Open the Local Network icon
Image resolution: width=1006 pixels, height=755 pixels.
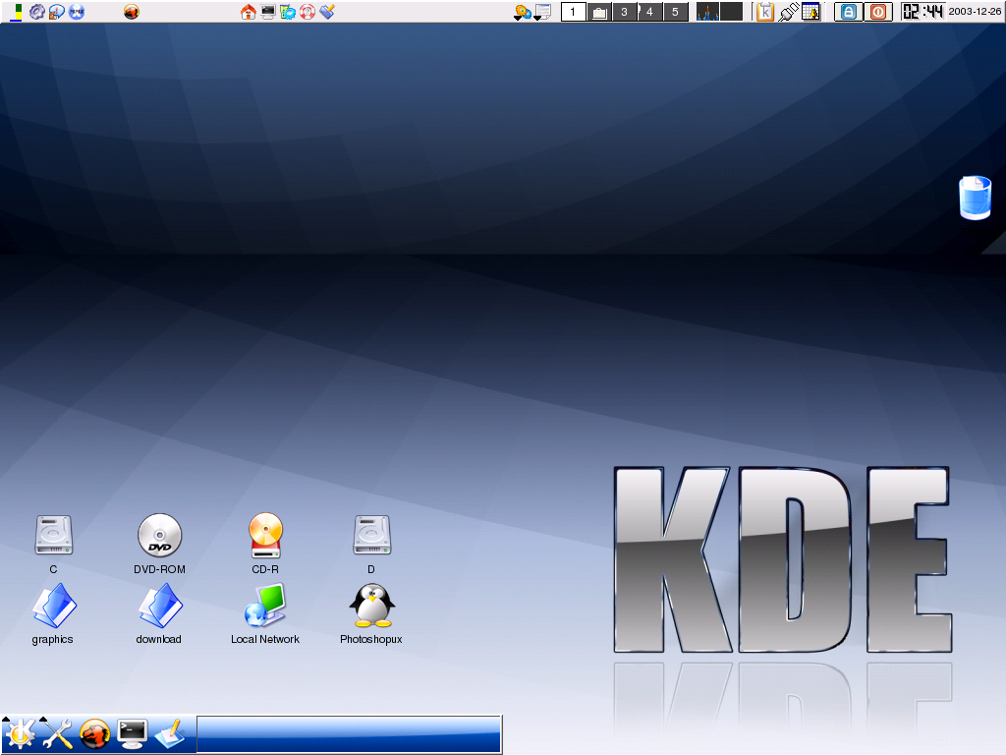[265, 606]
